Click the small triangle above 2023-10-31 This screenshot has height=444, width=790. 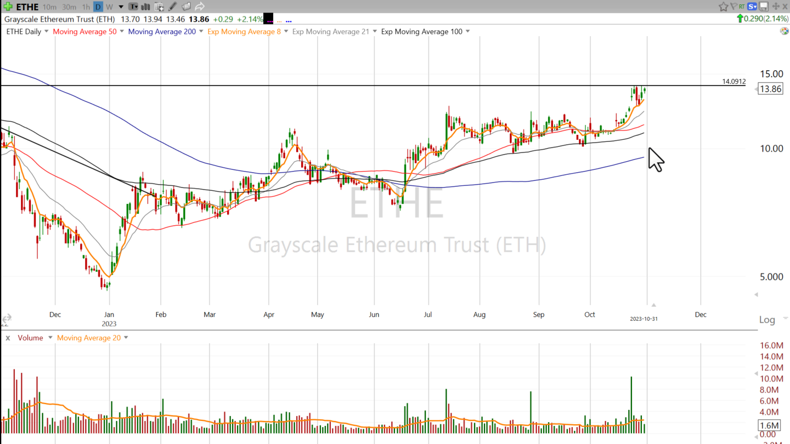point(653,305)
